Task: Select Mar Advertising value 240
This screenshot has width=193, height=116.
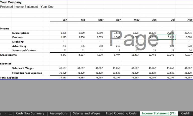Action: pyautogui.click(x=101, y=46)
